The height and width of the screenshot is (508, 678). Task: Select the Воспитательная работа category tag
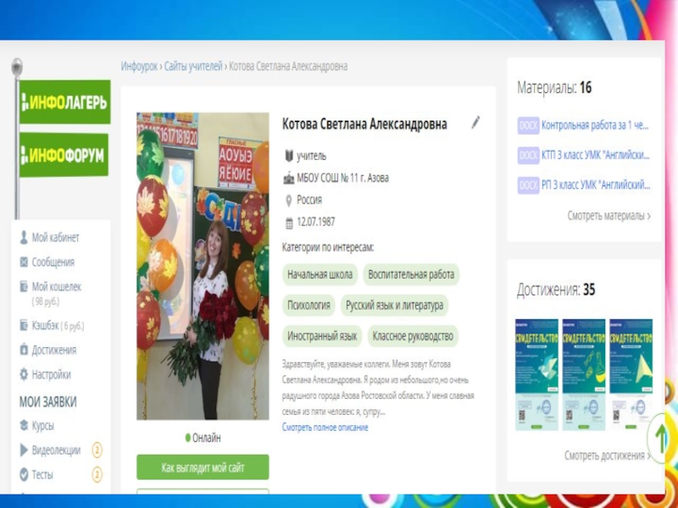[x=411, y=274]
